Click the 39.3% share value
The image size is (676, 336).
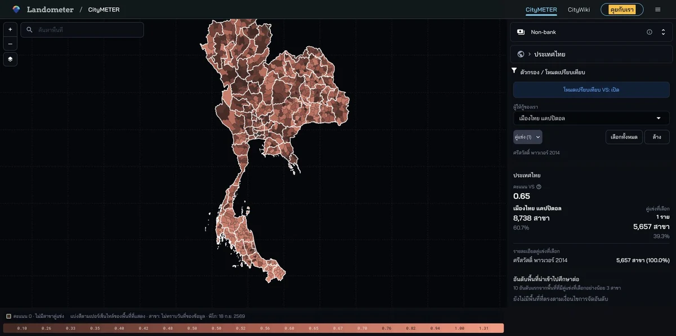661,236
